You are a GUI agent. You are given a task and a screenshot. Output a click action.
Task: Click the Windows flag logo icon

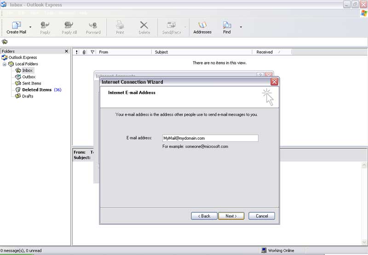pos(364,13)
